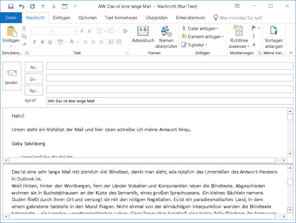Open the Einfügen ribbon tab
296x223 pixels.
click(61, 18)
